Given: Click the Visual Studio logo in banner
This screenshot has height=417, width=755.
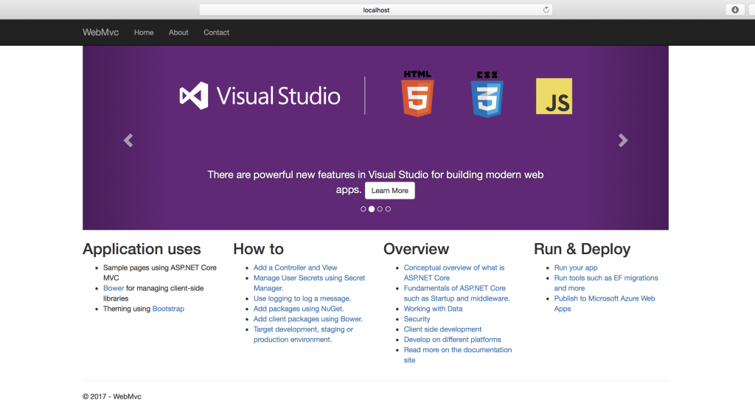Looking at the screenshot, I should click(x=260, y=96).
